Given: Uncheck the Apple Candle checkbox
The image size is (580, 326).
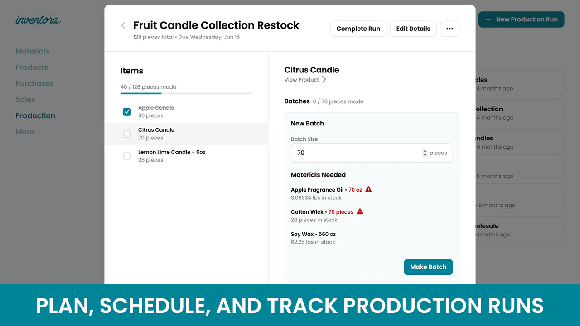Looking at the screenshot, I should [x=127, y=111].
